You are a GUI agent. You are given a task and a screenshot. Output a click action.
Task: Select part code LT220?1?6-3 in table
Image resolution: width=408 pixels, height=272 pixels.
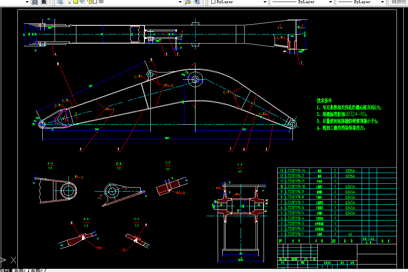pyautogui.click(x=294, y=224)
